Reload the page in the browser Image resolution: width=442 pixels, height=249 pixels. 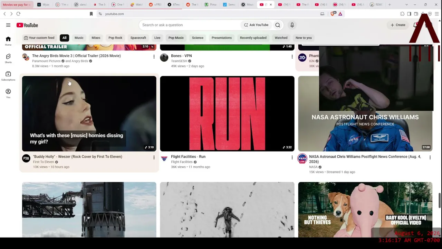coord(18,14)
